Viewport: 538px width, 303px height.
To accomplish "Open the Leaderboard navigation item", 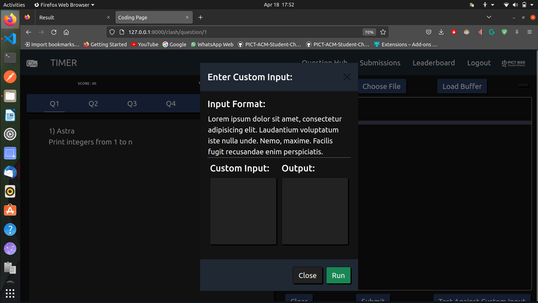I will [x=434, y=63].
